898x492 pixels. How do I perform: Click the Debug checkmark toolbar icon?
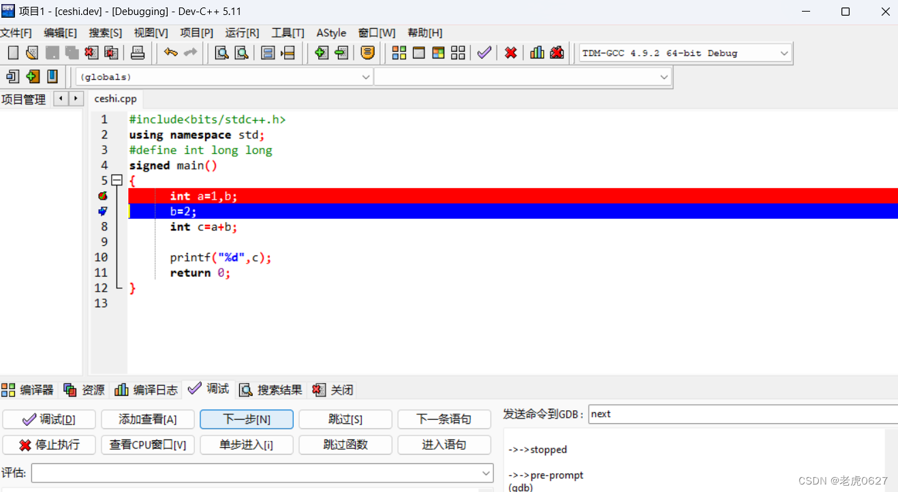pyautogui.click(x=484, y=52)
